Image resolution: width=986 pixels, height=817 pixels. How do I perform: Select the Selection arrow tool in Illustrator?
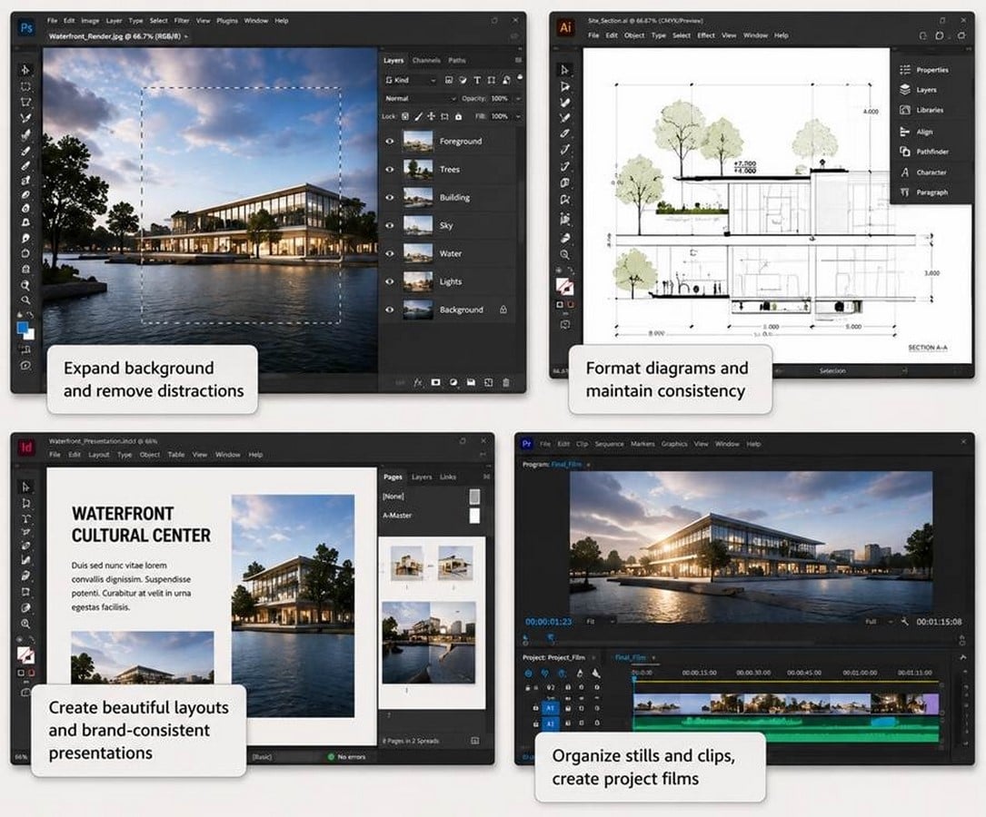tap(564, 70)
